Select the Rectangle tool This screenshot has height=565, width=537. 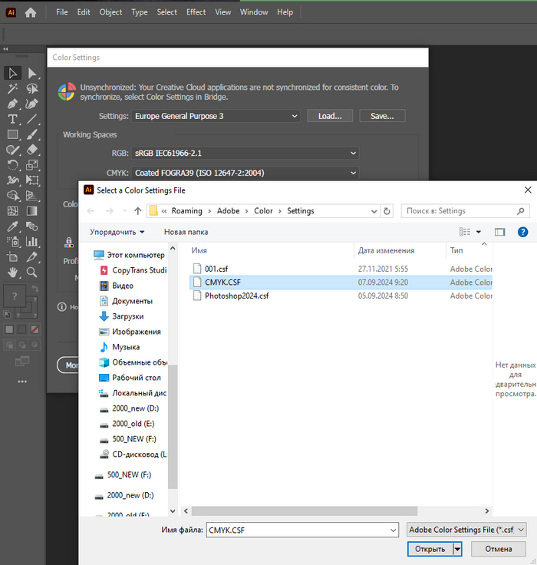click(x=12, y=134)
